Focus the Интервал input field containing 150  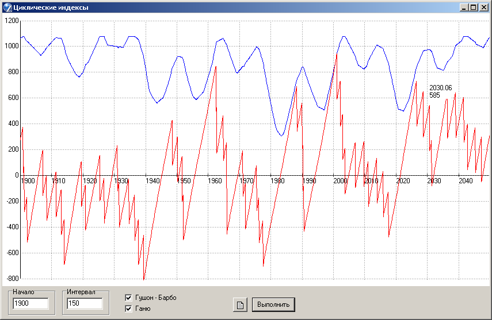click(x=84, y=303)
